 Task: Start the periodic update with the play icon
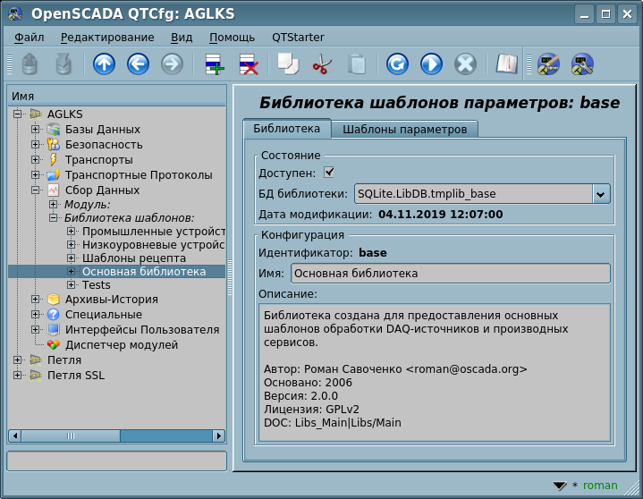431,64
